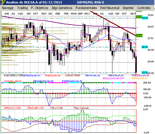This screenshot has width=155, height=134.
Task: Click the Tibus Saliendo label
Action: 81,108
